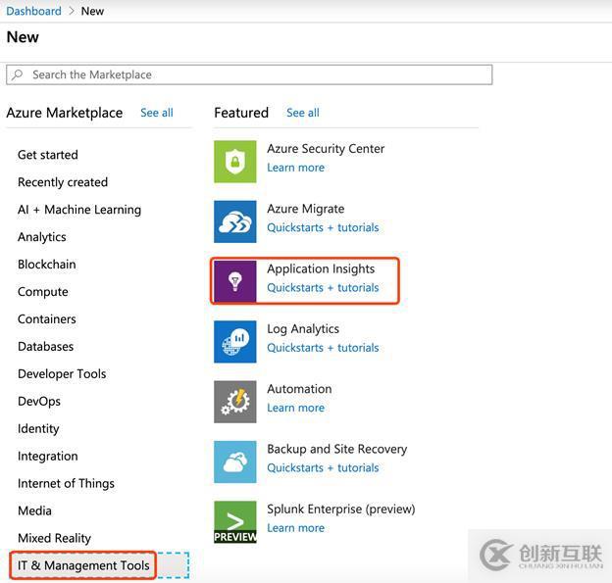Image resolution: width=612 pixels, height=583 pixels.
Task: Click the Application Insights title
Action: tap(321, 269)
